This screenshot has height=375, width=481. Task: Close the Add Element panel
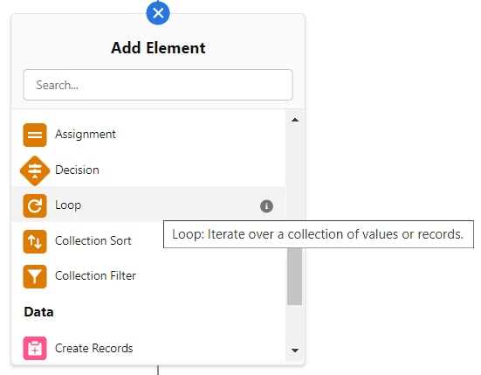[158, 13]
